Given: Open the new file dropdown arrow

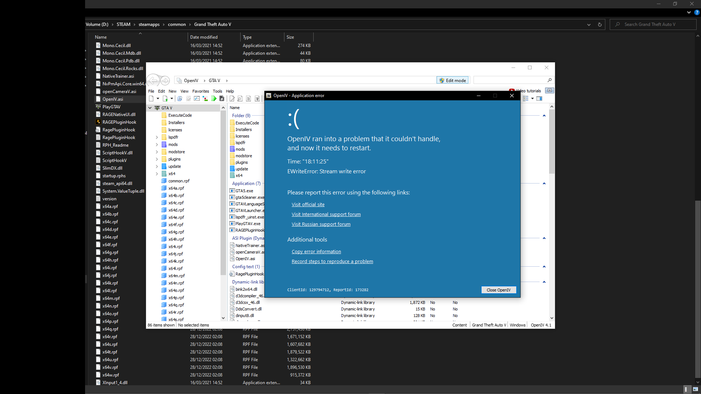Looking at the screenshot, I should [158, 98].
